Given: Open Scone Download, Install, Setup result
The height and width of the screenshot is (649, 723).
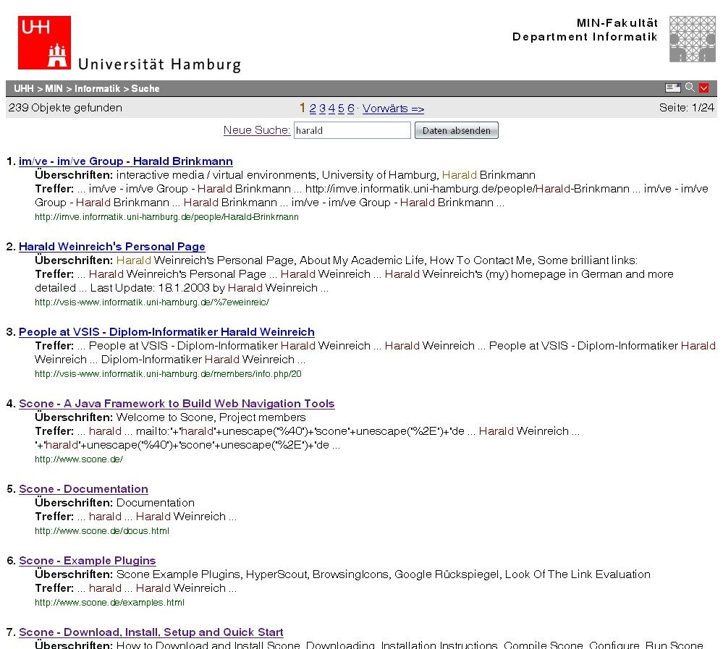Looking at the screenshot, I should tap(151, 632).
